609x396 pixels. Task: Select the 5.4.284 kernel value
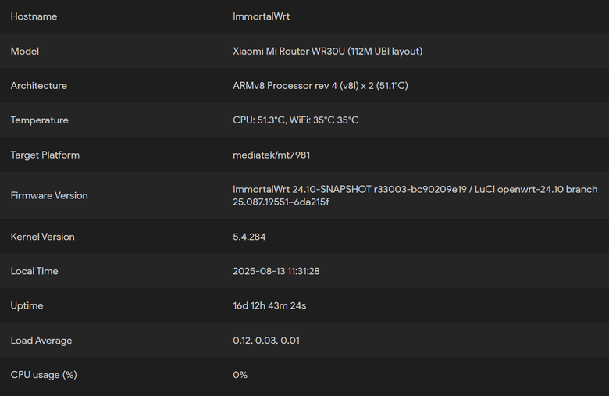(x=249, y=237)
